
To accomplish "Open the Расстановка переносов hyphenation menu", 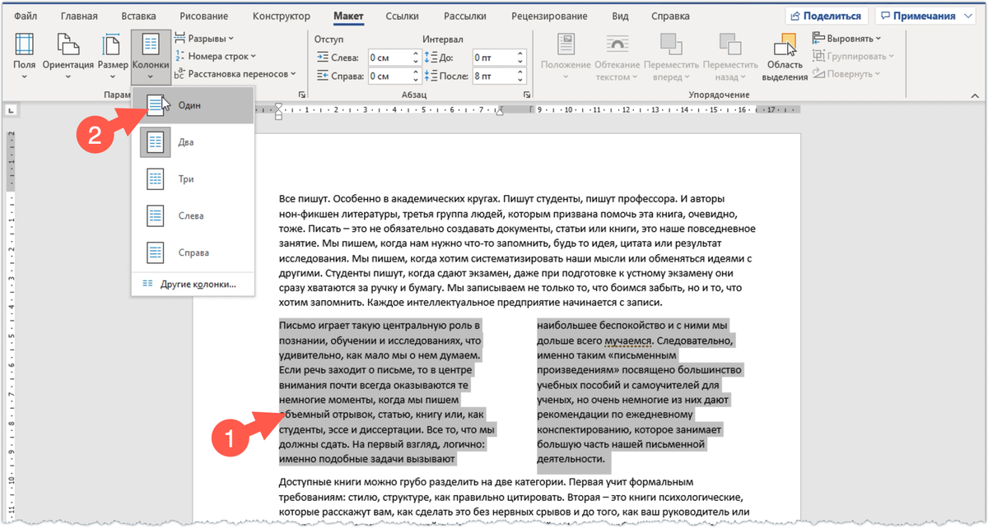I will [x=235, y=74].
